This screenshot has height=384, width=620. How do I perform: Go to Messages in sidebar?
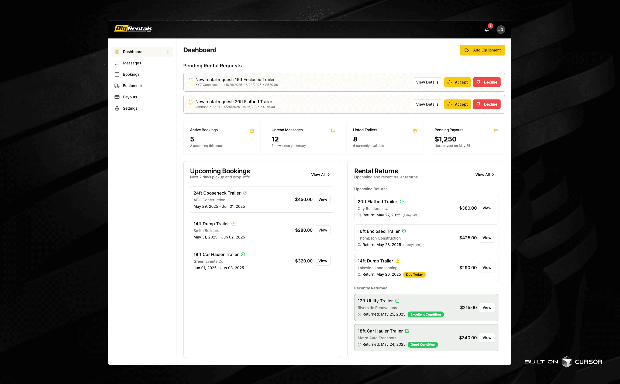click(132, 63)
